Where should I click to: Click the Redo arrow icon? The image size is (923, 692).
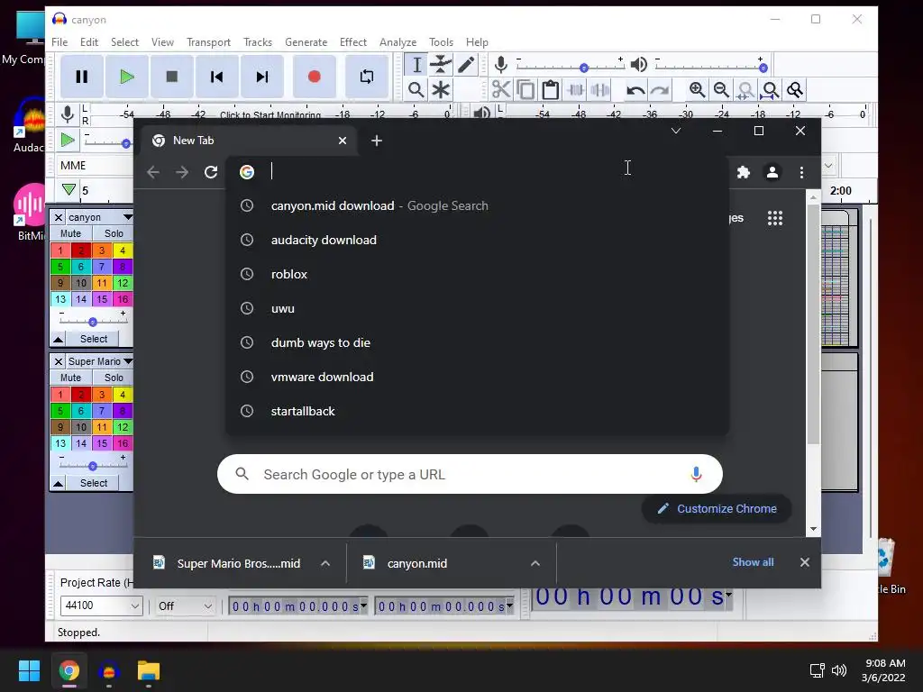click(660, 89)
